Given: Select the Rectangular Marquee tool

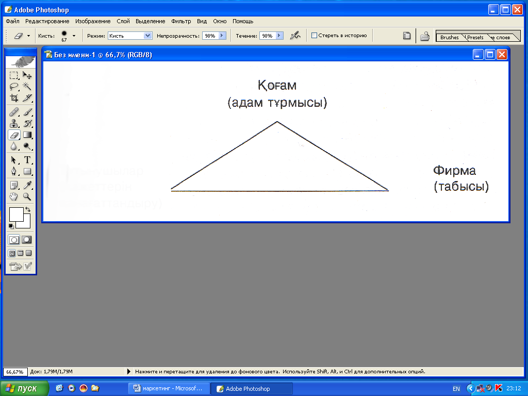Looking at the screenshot, I should 14,75.
